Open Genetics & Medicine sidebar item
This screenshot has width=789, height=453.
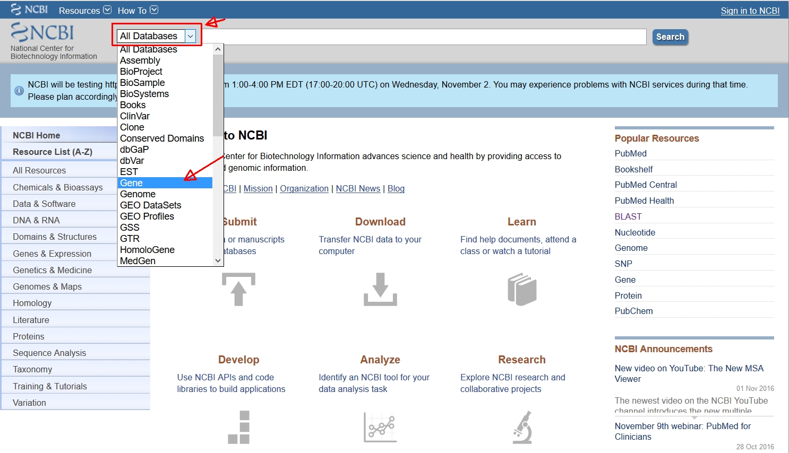52,270
